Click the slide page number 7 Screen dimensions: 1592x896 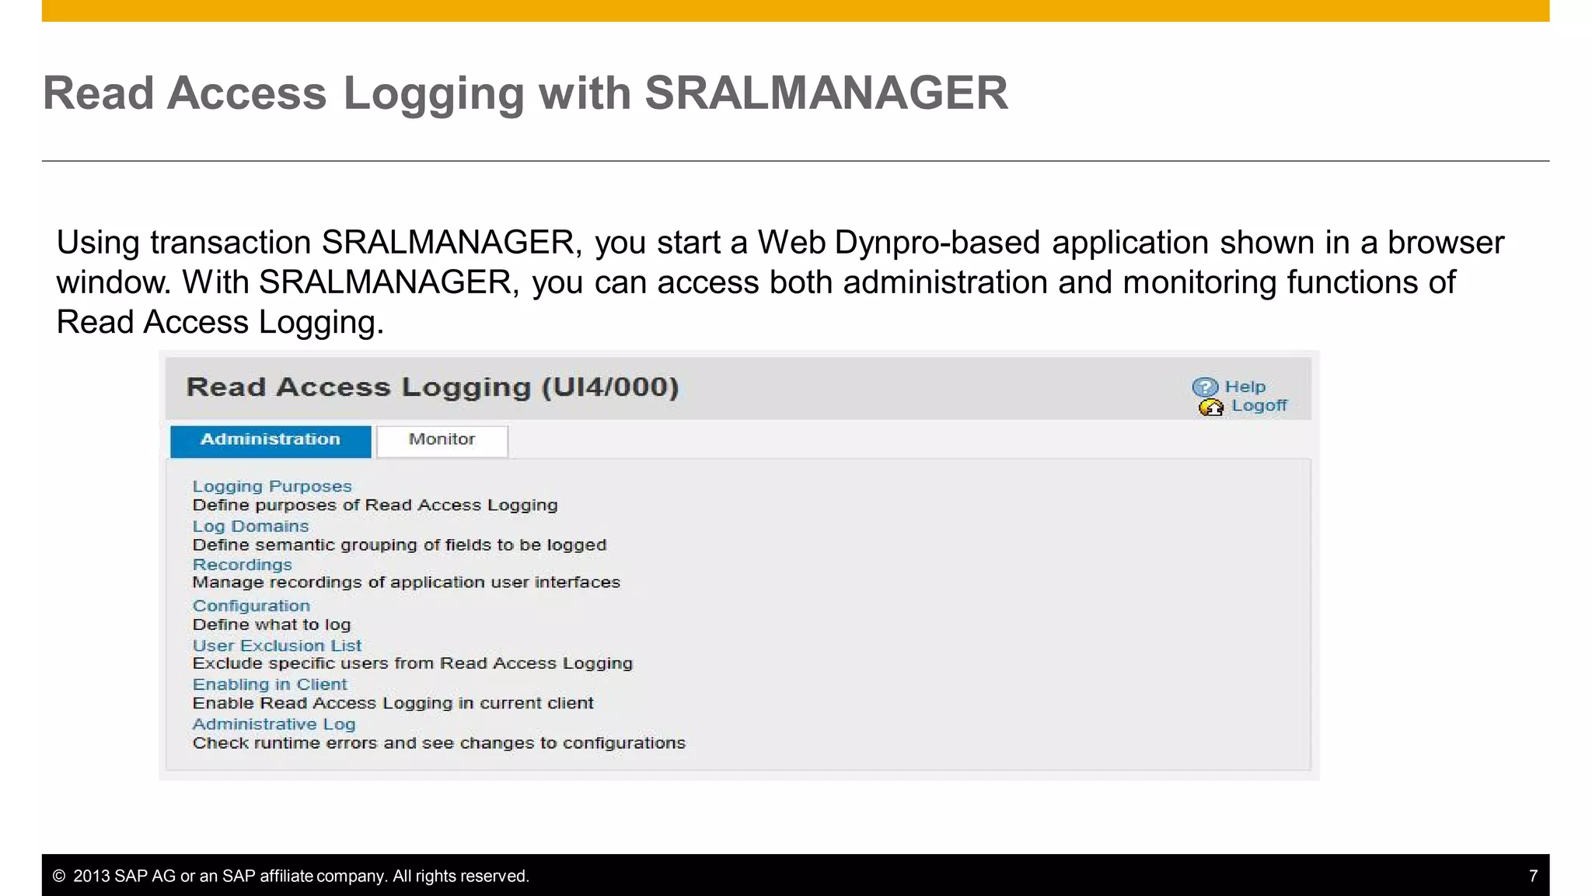click(1533, 876)
